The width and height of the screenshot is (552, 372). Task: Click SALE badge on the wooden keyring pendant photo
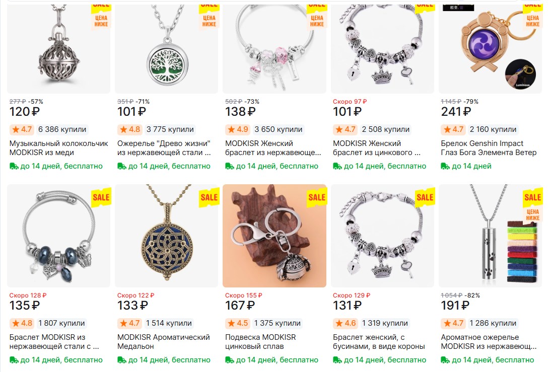click(x=317, y=197)
